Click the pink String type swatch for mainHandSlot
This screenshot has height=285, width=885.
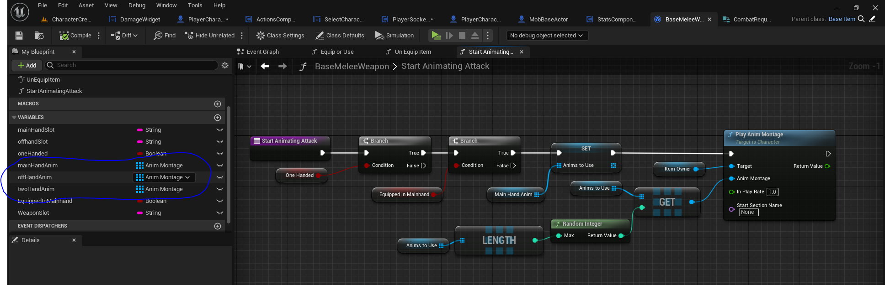tap(140, 130)
